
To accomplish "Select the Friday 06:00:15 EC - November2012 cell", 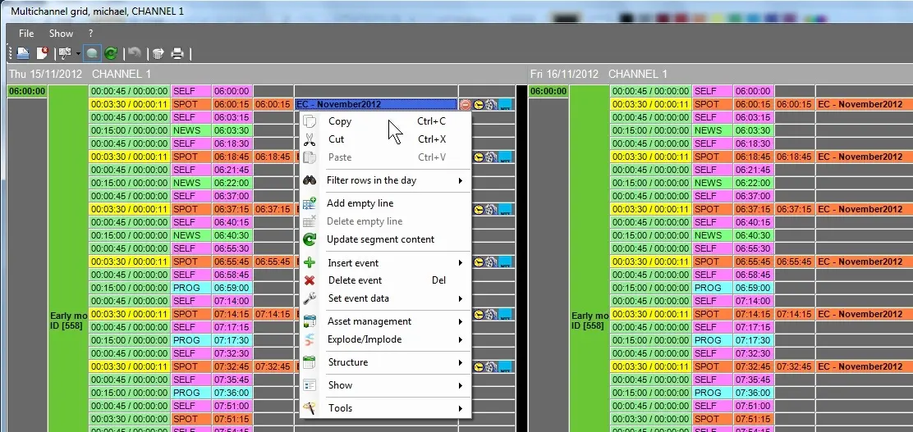I will [x=860, y=105].
